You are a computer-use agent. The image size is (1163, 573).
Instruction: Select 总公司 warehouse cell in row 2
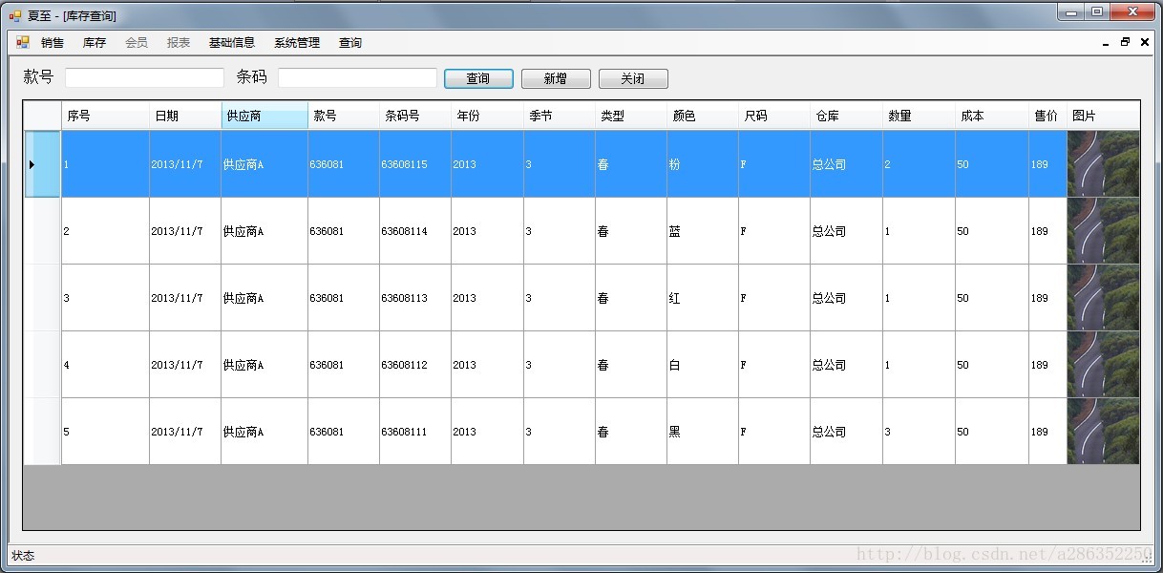click(x=846, y=231)
